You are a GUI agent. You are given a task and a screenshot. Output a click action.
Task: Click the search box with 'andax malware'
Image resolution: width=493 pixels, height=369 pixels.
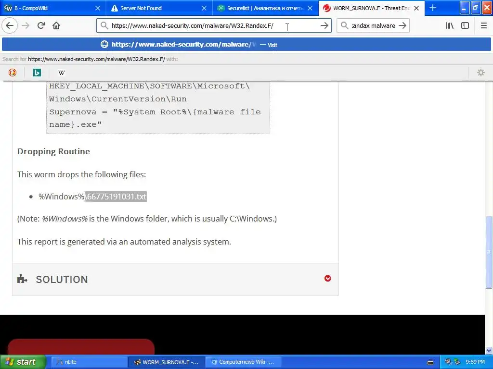point(373,26)
